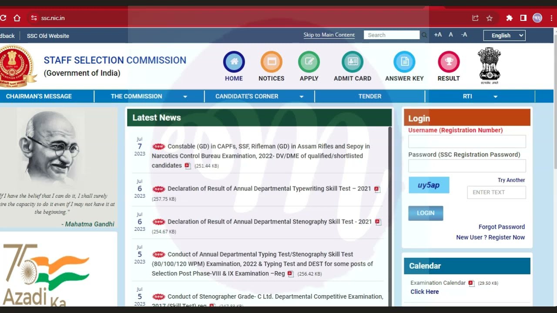Viewport: 557px width, 313px height.
Task: Click New User ? Register Now link
Action: pyautogui.click(x=490, y=237)
